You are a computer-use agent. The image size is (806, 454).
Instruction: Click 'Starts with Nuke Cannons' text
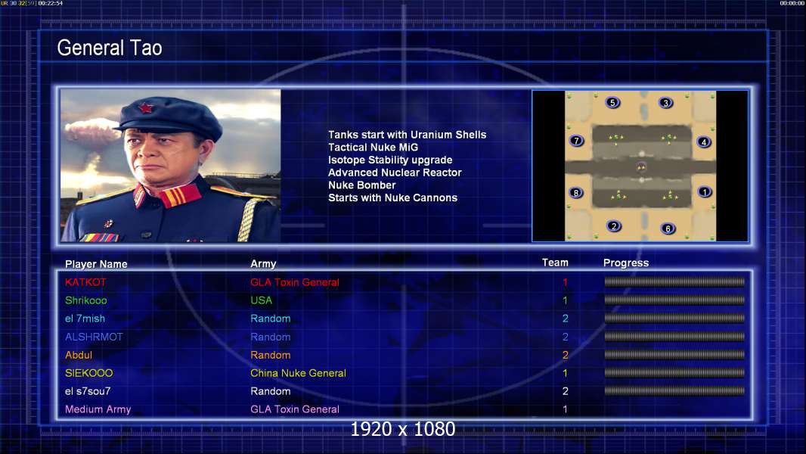click(392, 197)
